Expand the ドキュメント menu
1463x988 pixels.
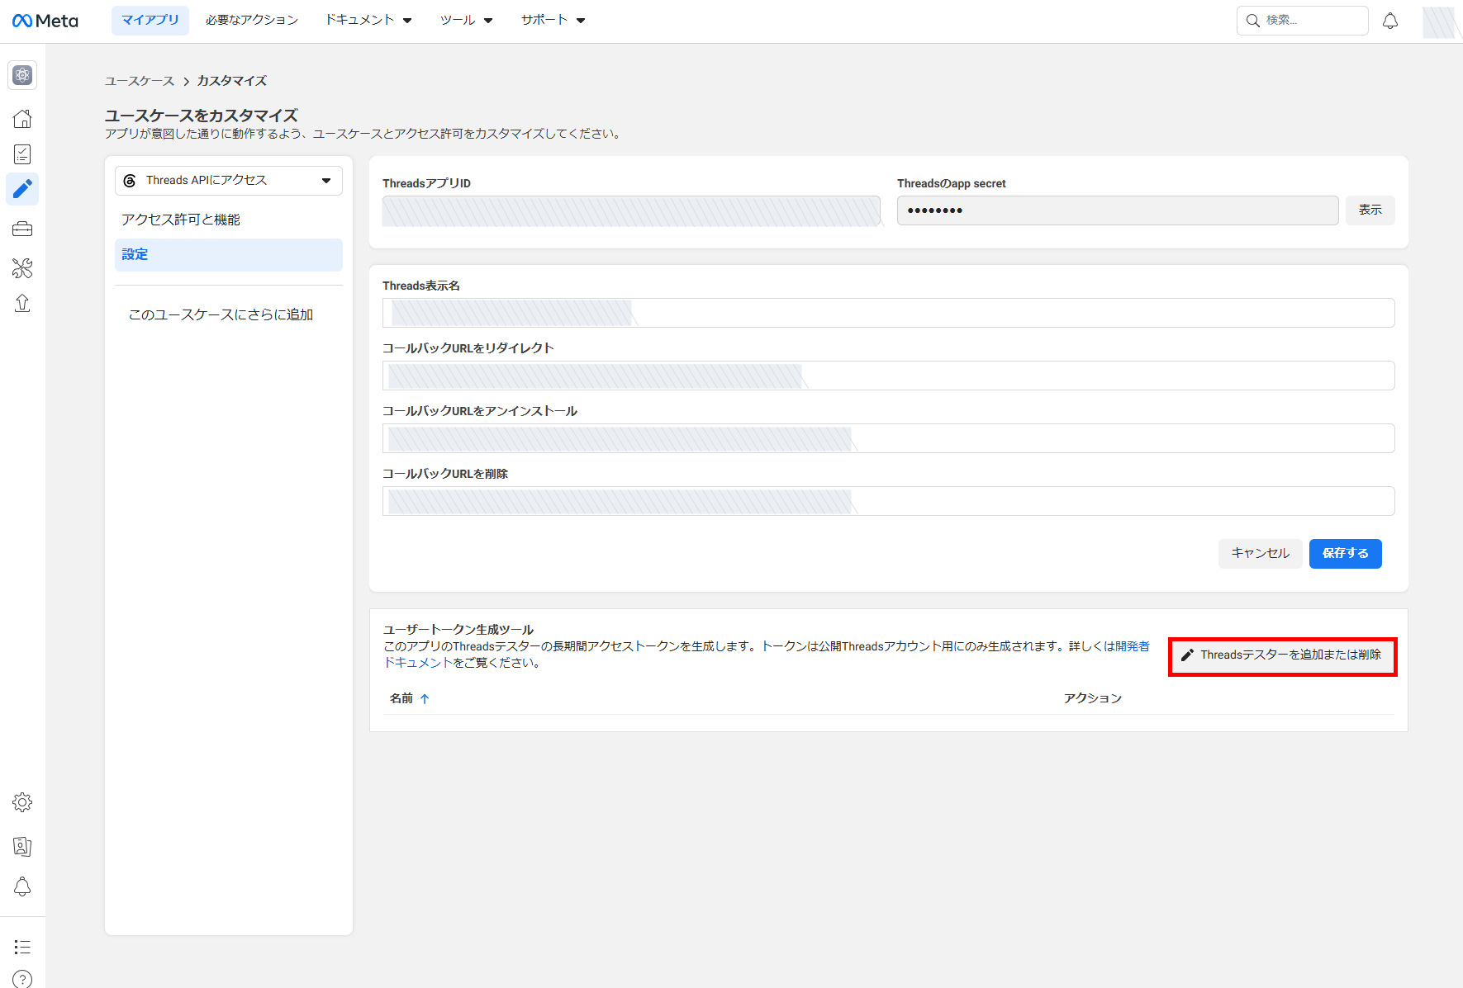[x=368, y=21]
